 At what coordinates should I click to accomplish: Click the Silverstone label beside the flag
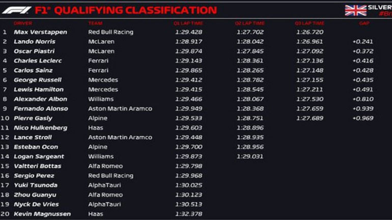(381, 8)
